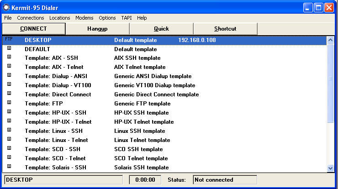Select the Template: Direct Connect entry
Viewport: 338px width, 189px height.
tap(58, 94)
